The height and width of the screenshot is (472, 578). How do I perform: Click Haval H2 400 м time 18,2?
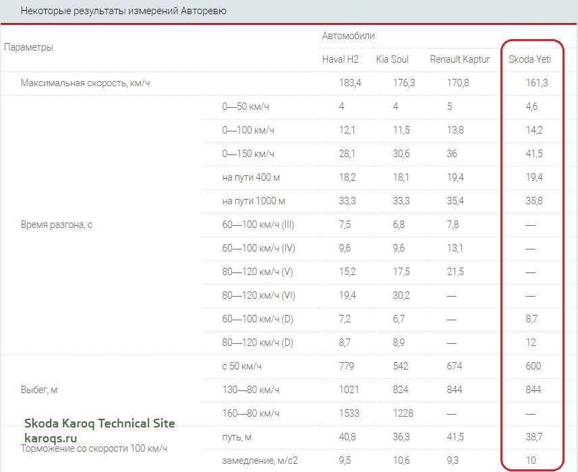point(347,177)
